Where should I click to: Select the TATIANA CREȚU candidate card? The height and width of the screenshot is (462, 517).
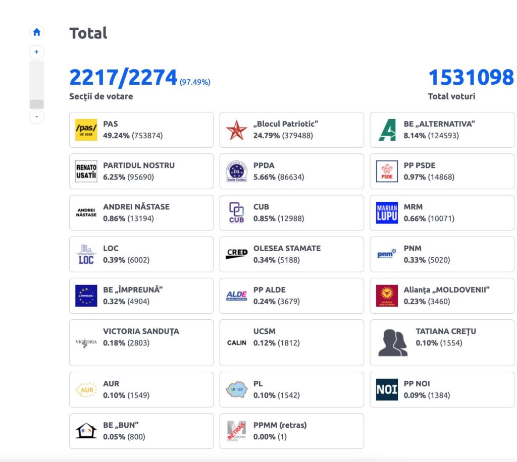[x=442, y=342]
